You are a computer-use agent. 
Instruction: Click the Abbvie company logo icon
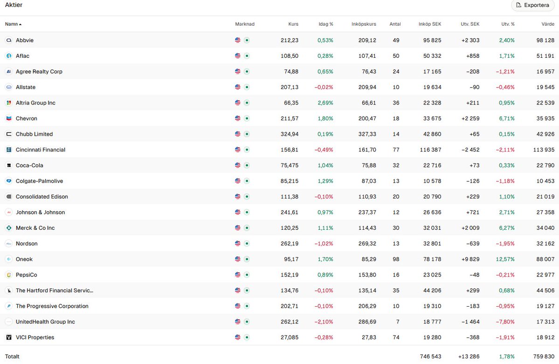coord(9,40)
